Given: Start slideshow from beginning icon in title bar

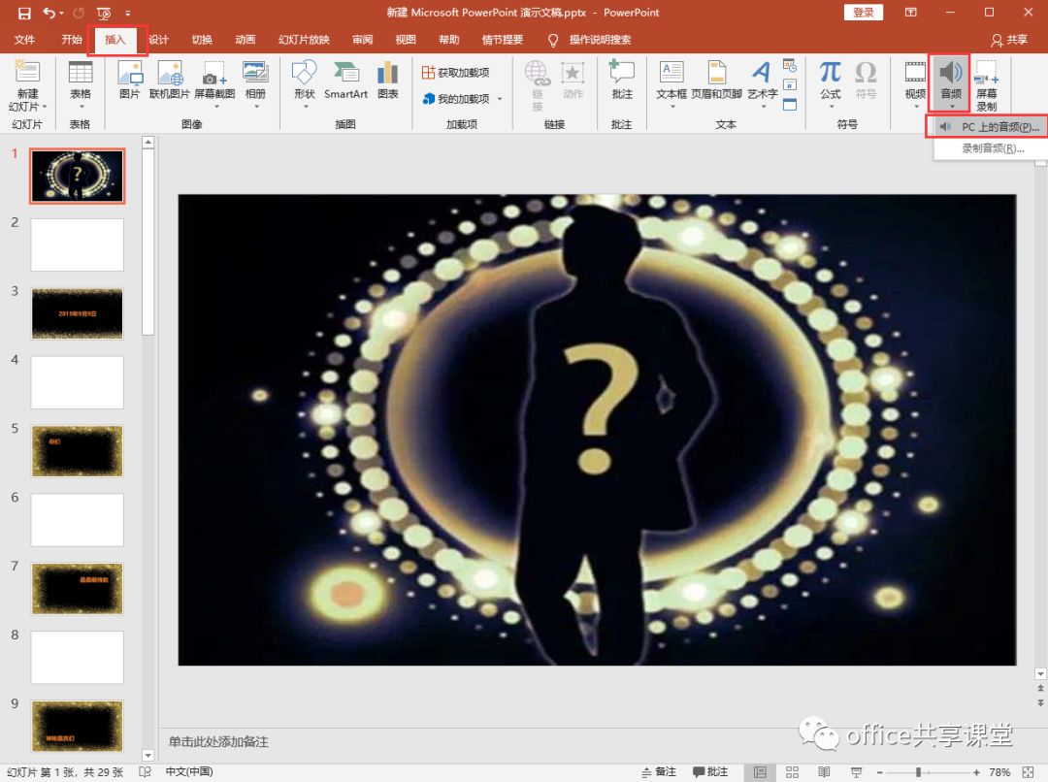Looking at the screenshot, I should pos(104,13).
